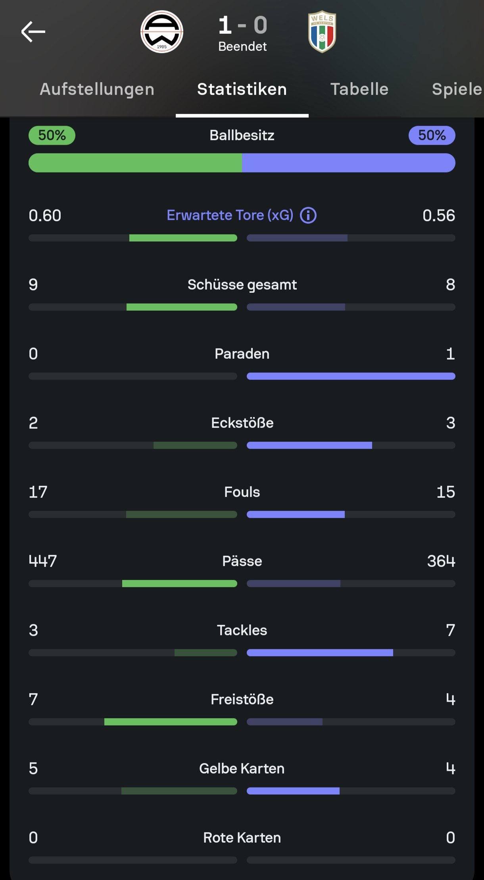Open the Wels away team crest
484x880 pixels.
tap(322, 32)
